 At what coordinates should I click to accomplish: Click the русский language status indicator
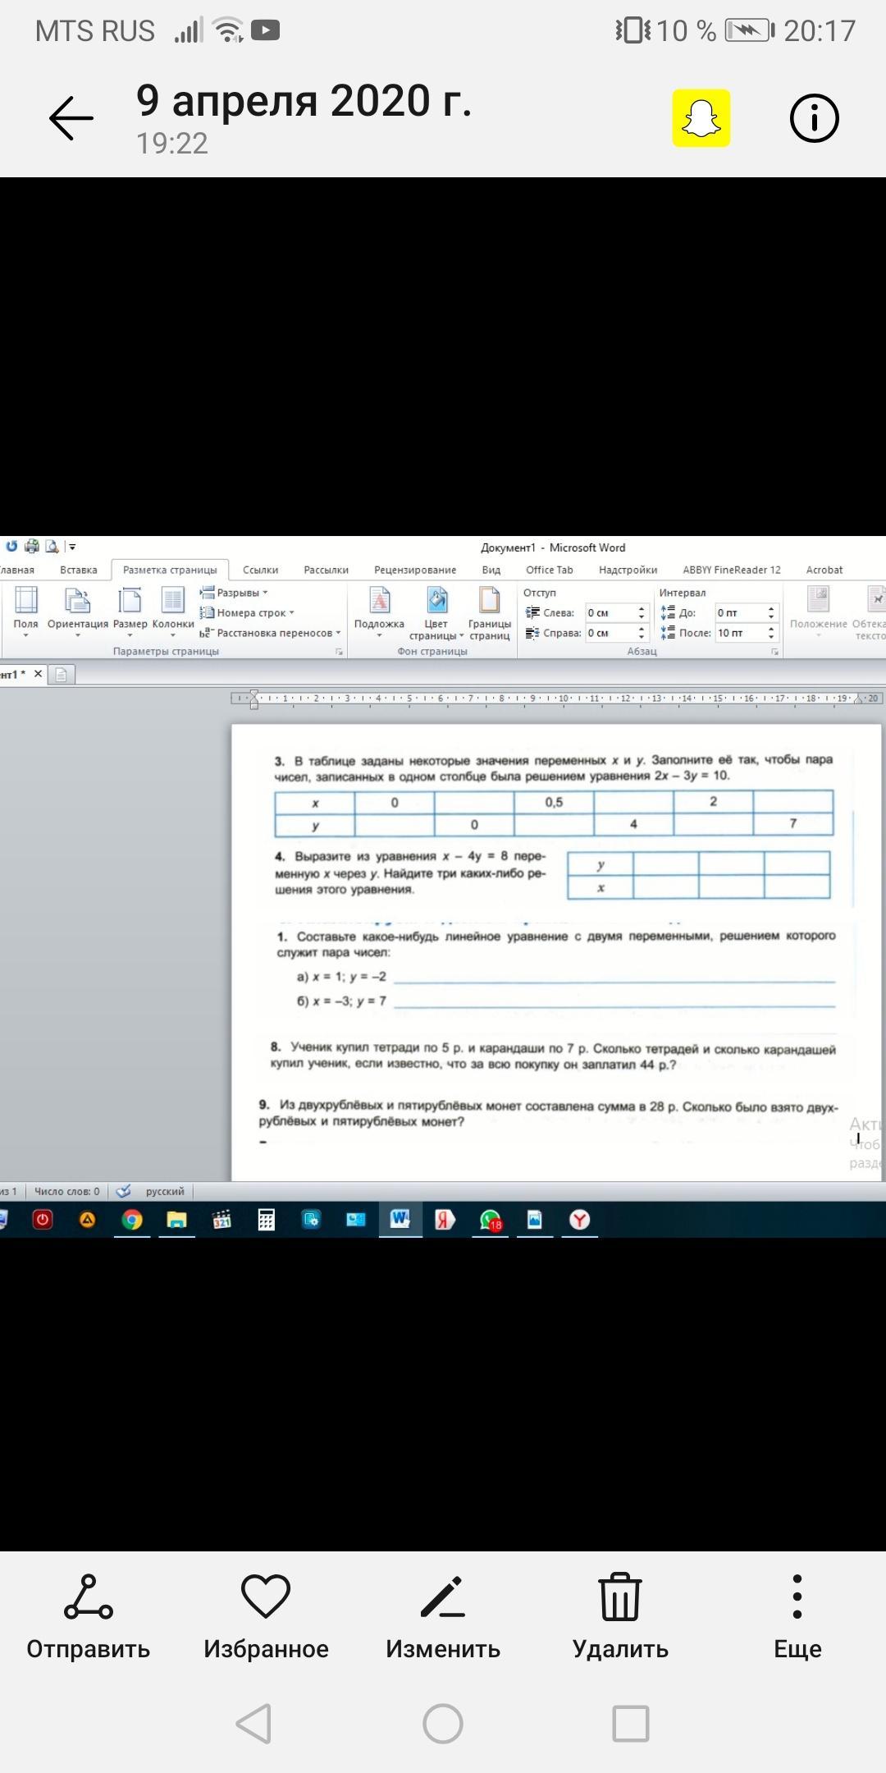(165, 1192)
